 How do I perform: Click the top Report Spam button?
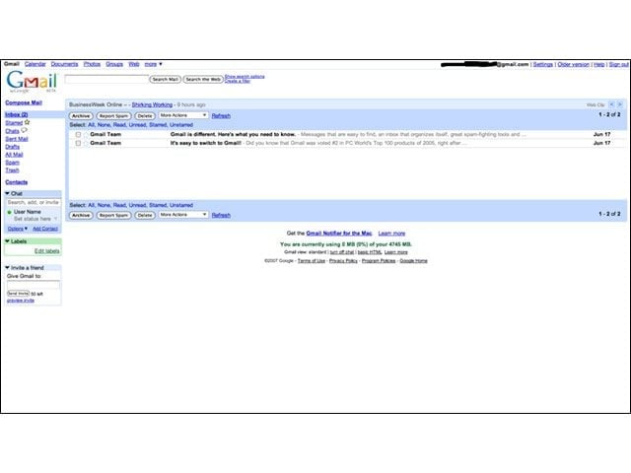pos(114,116)
